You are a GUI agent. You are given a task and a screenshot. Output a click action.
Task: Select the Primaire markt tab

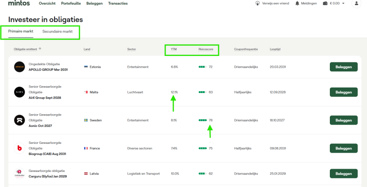tap(21, 31)
